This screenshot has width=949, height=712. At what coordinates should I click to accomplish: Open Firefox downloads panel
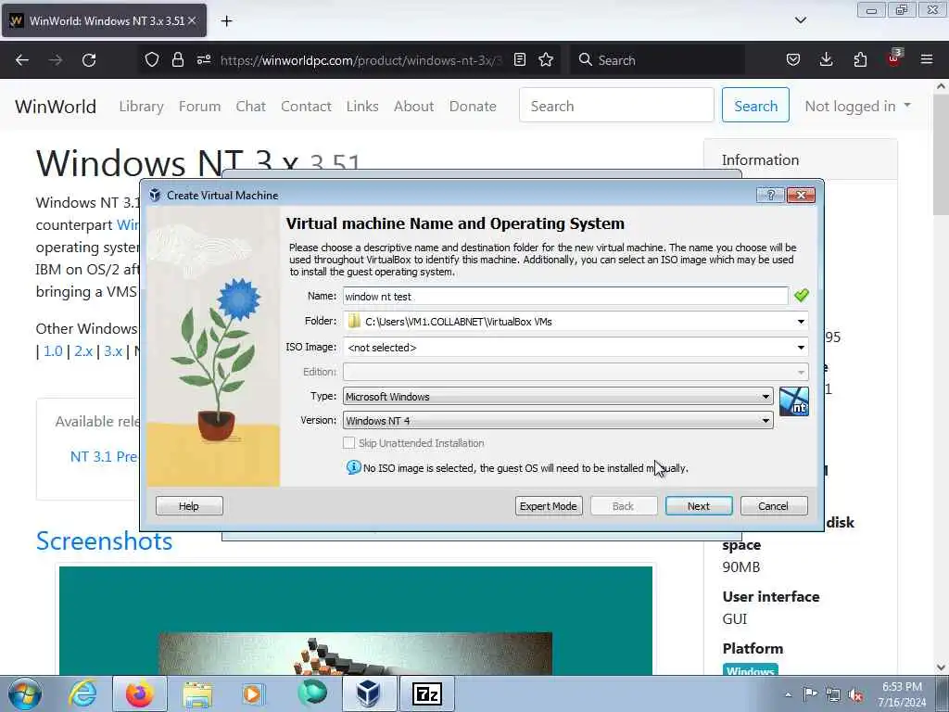point(826,60)
